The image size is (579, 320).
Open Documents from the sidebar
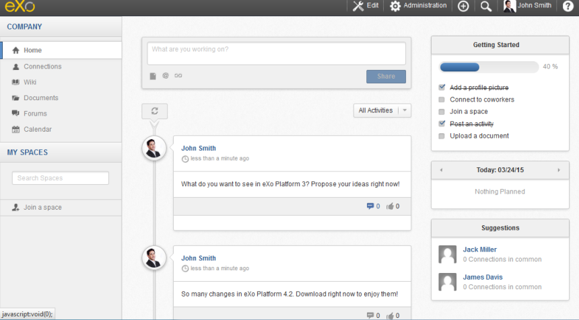coord(40,97)
